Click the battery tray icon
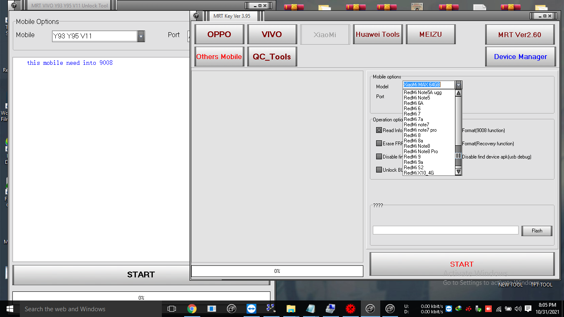The width and height of the screenshot is (564, 317). tap(508, 309)
